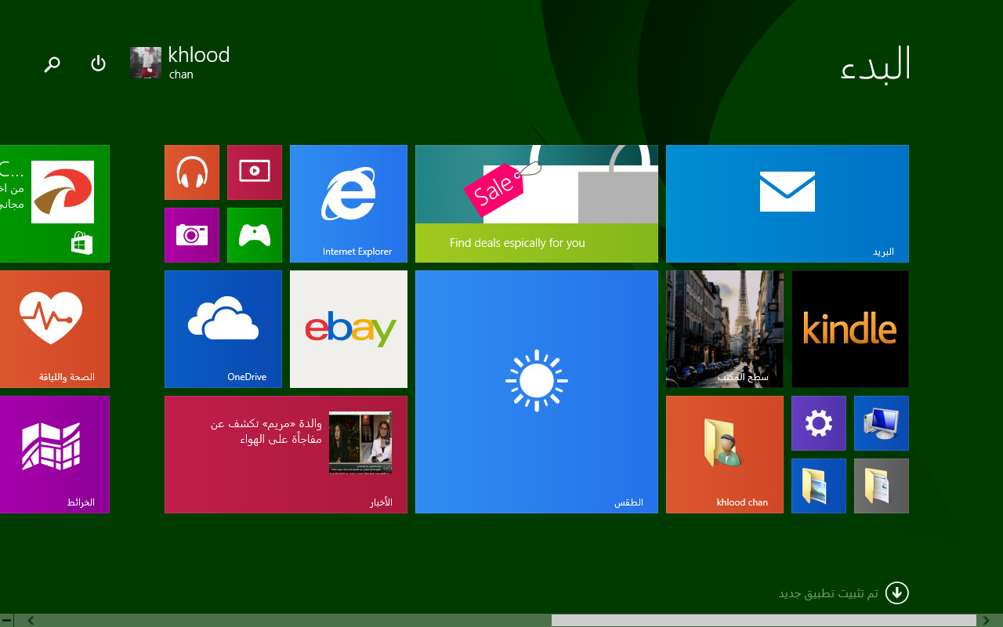Open the Pictures folder tile
The height and width of the screenshot is (627, 1003).
coord(819,486)
